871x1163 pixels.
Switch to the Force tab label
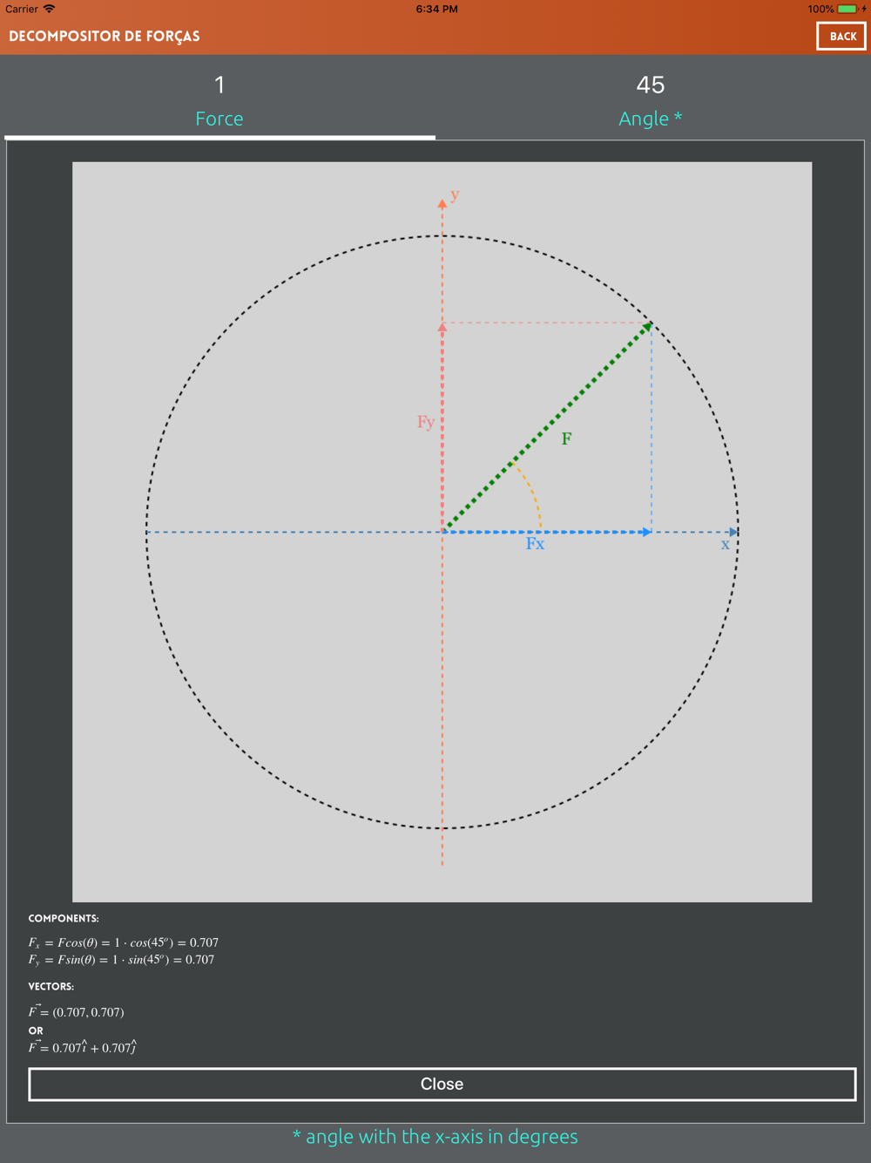(x=219, y=119)
